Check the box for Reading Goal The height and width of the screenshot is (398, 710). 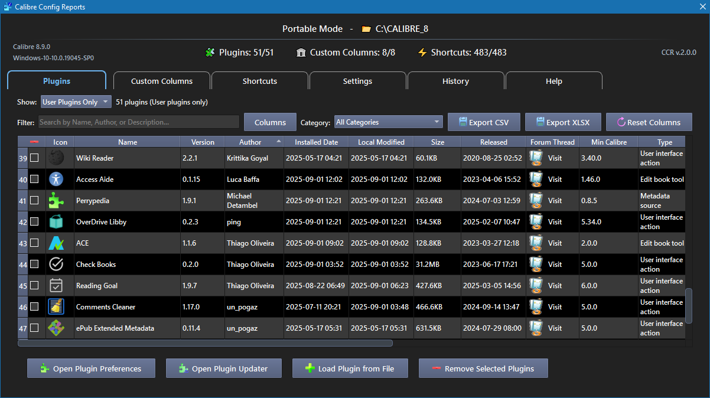pos(34,286)
